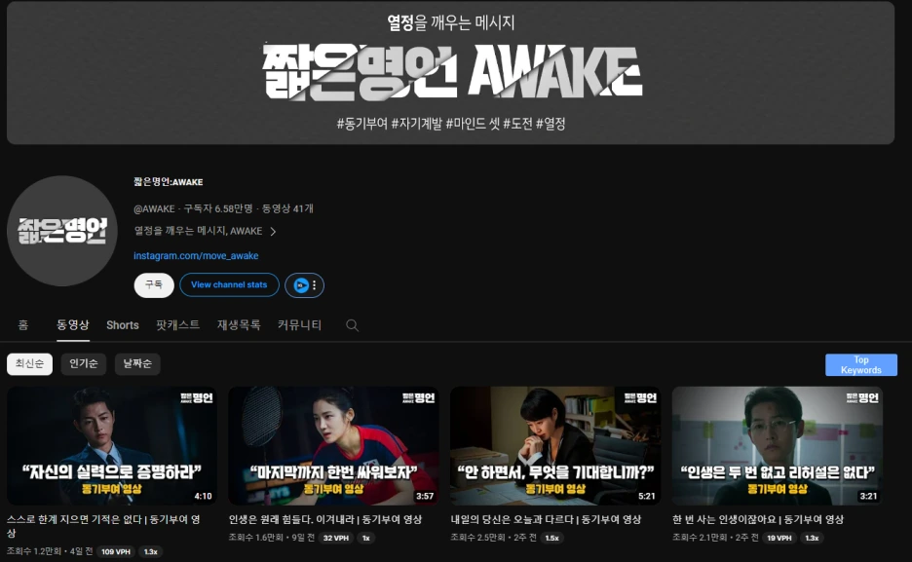Open the 짧은명언 channel avatar

point(62,231)
